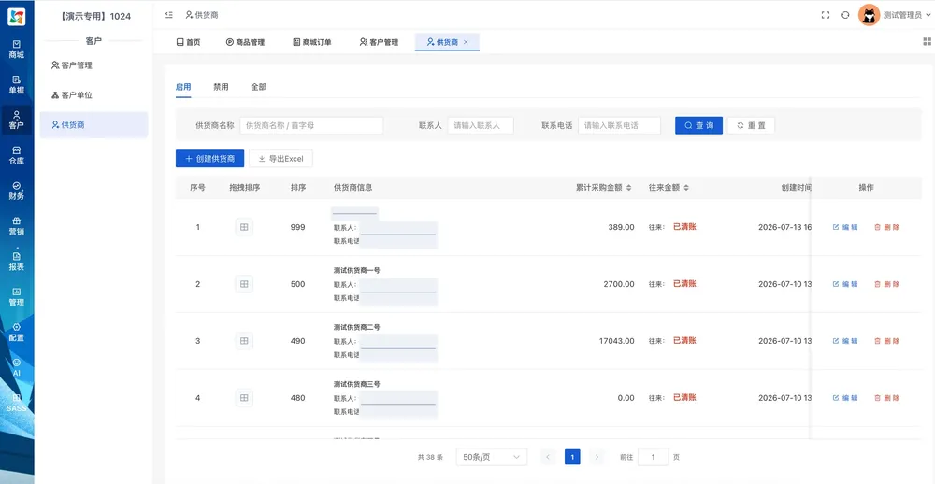Click the refresh icon in the header
Screen dimensions: 935x484
click(845, 15)
